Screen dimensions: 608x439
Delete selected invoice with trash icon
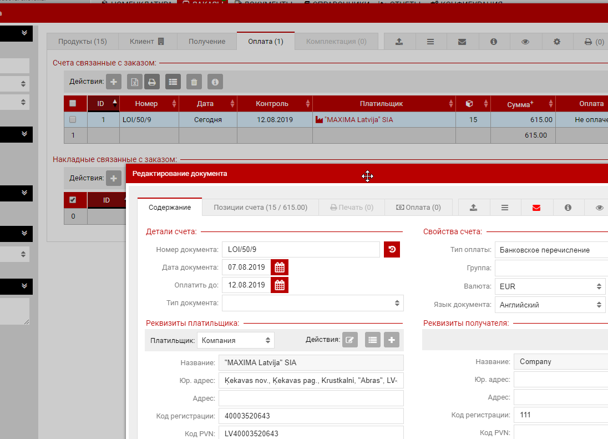click(x=194, y=82)
